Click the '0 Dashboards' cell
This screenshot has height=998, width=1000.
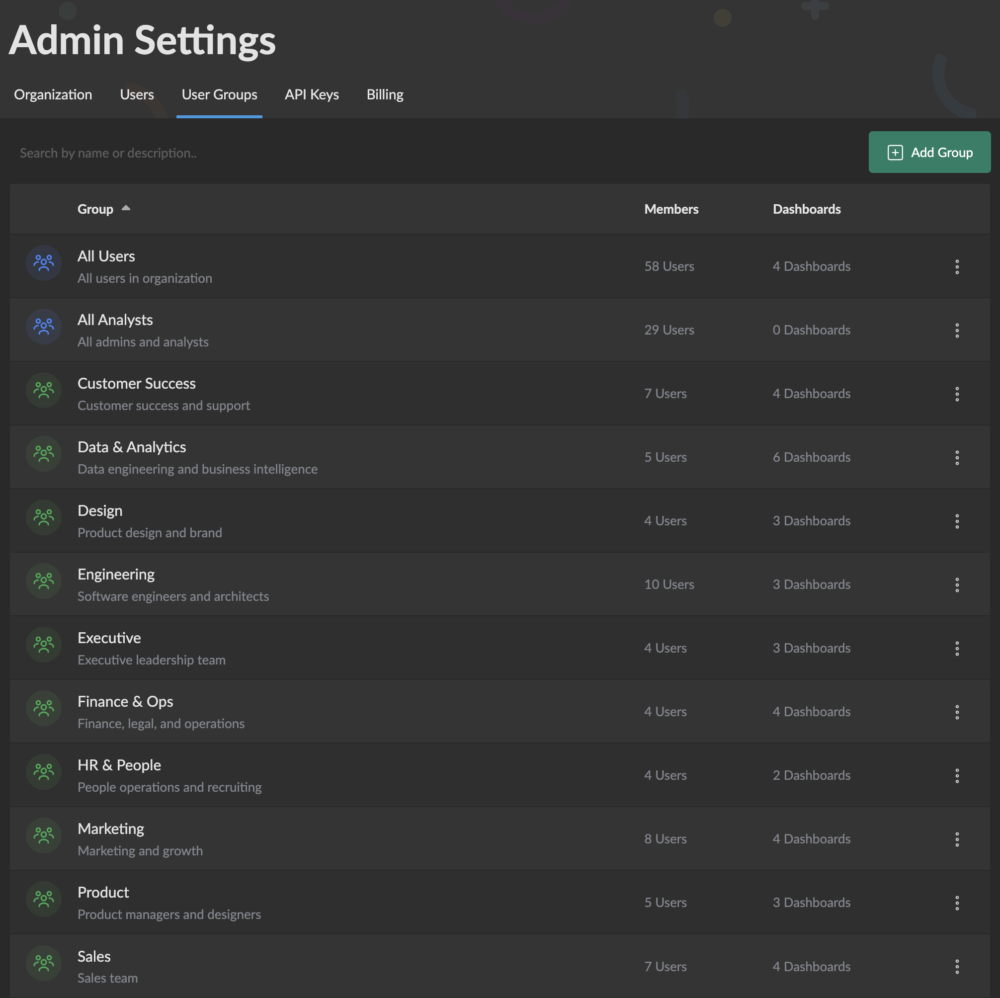click(x=811, y=330)
